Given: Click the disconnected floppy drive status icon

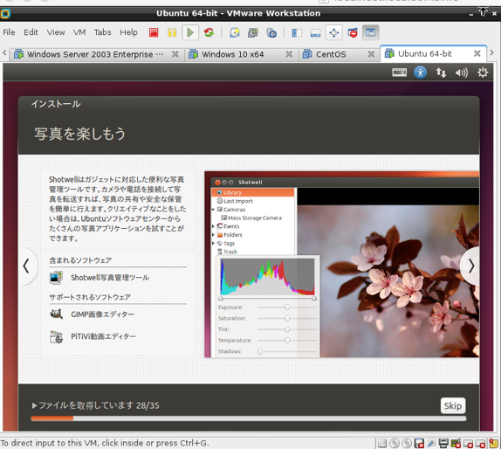Looking at the screenshot, I should pos(419,443).
